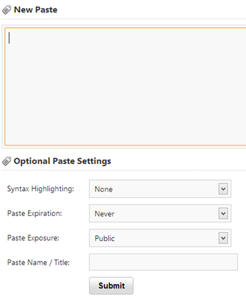Click the 'Optional Paste Settings' heading text

62,161
